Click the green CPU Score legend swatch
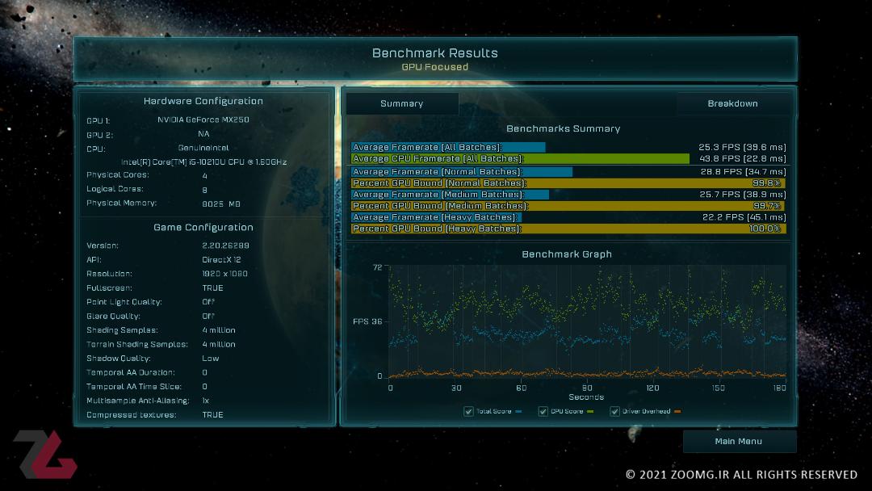Viewport: 872px width, 491px height. pos(590,412)
